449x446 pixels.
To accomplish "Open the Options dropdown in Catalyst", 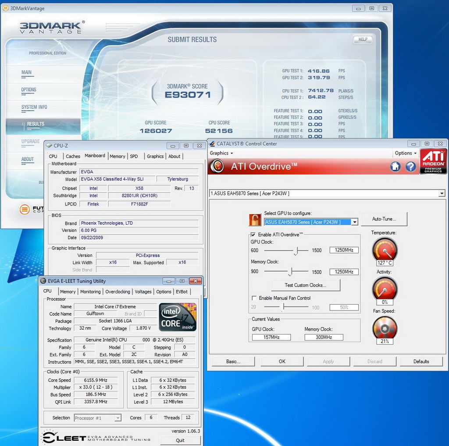I will pyautogui.click(x=406, y=153).
